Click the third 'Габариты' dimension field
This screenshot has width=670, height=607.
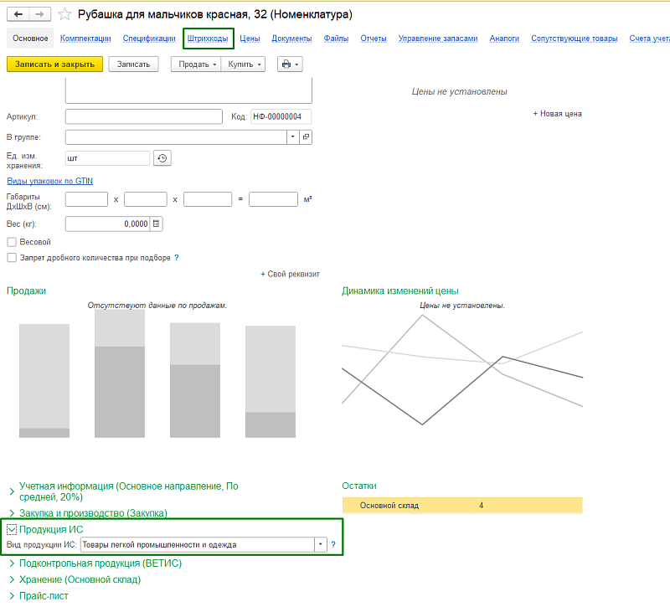click(x=208, y=199)
